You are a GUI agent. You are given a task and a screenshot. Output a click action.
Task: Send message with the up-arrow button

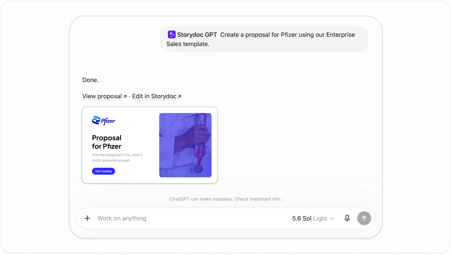(364, 218)
